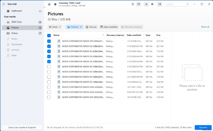
Task: Toggle the select-all checkbox in header
Action: 49,35
